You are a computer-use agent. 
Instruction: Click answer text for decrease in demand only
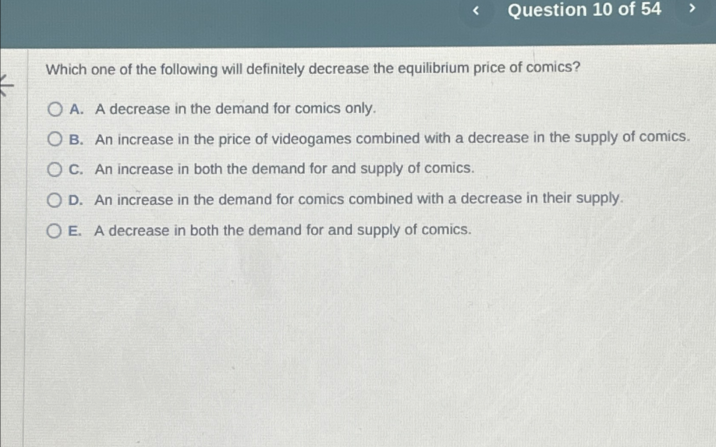(x=234, y=109)
